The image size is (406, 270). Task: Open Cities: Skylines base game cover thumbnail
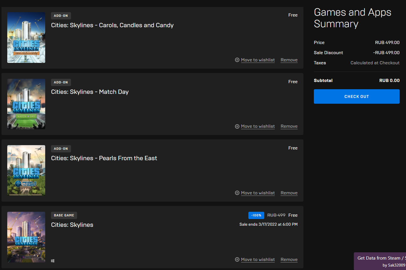26,237
